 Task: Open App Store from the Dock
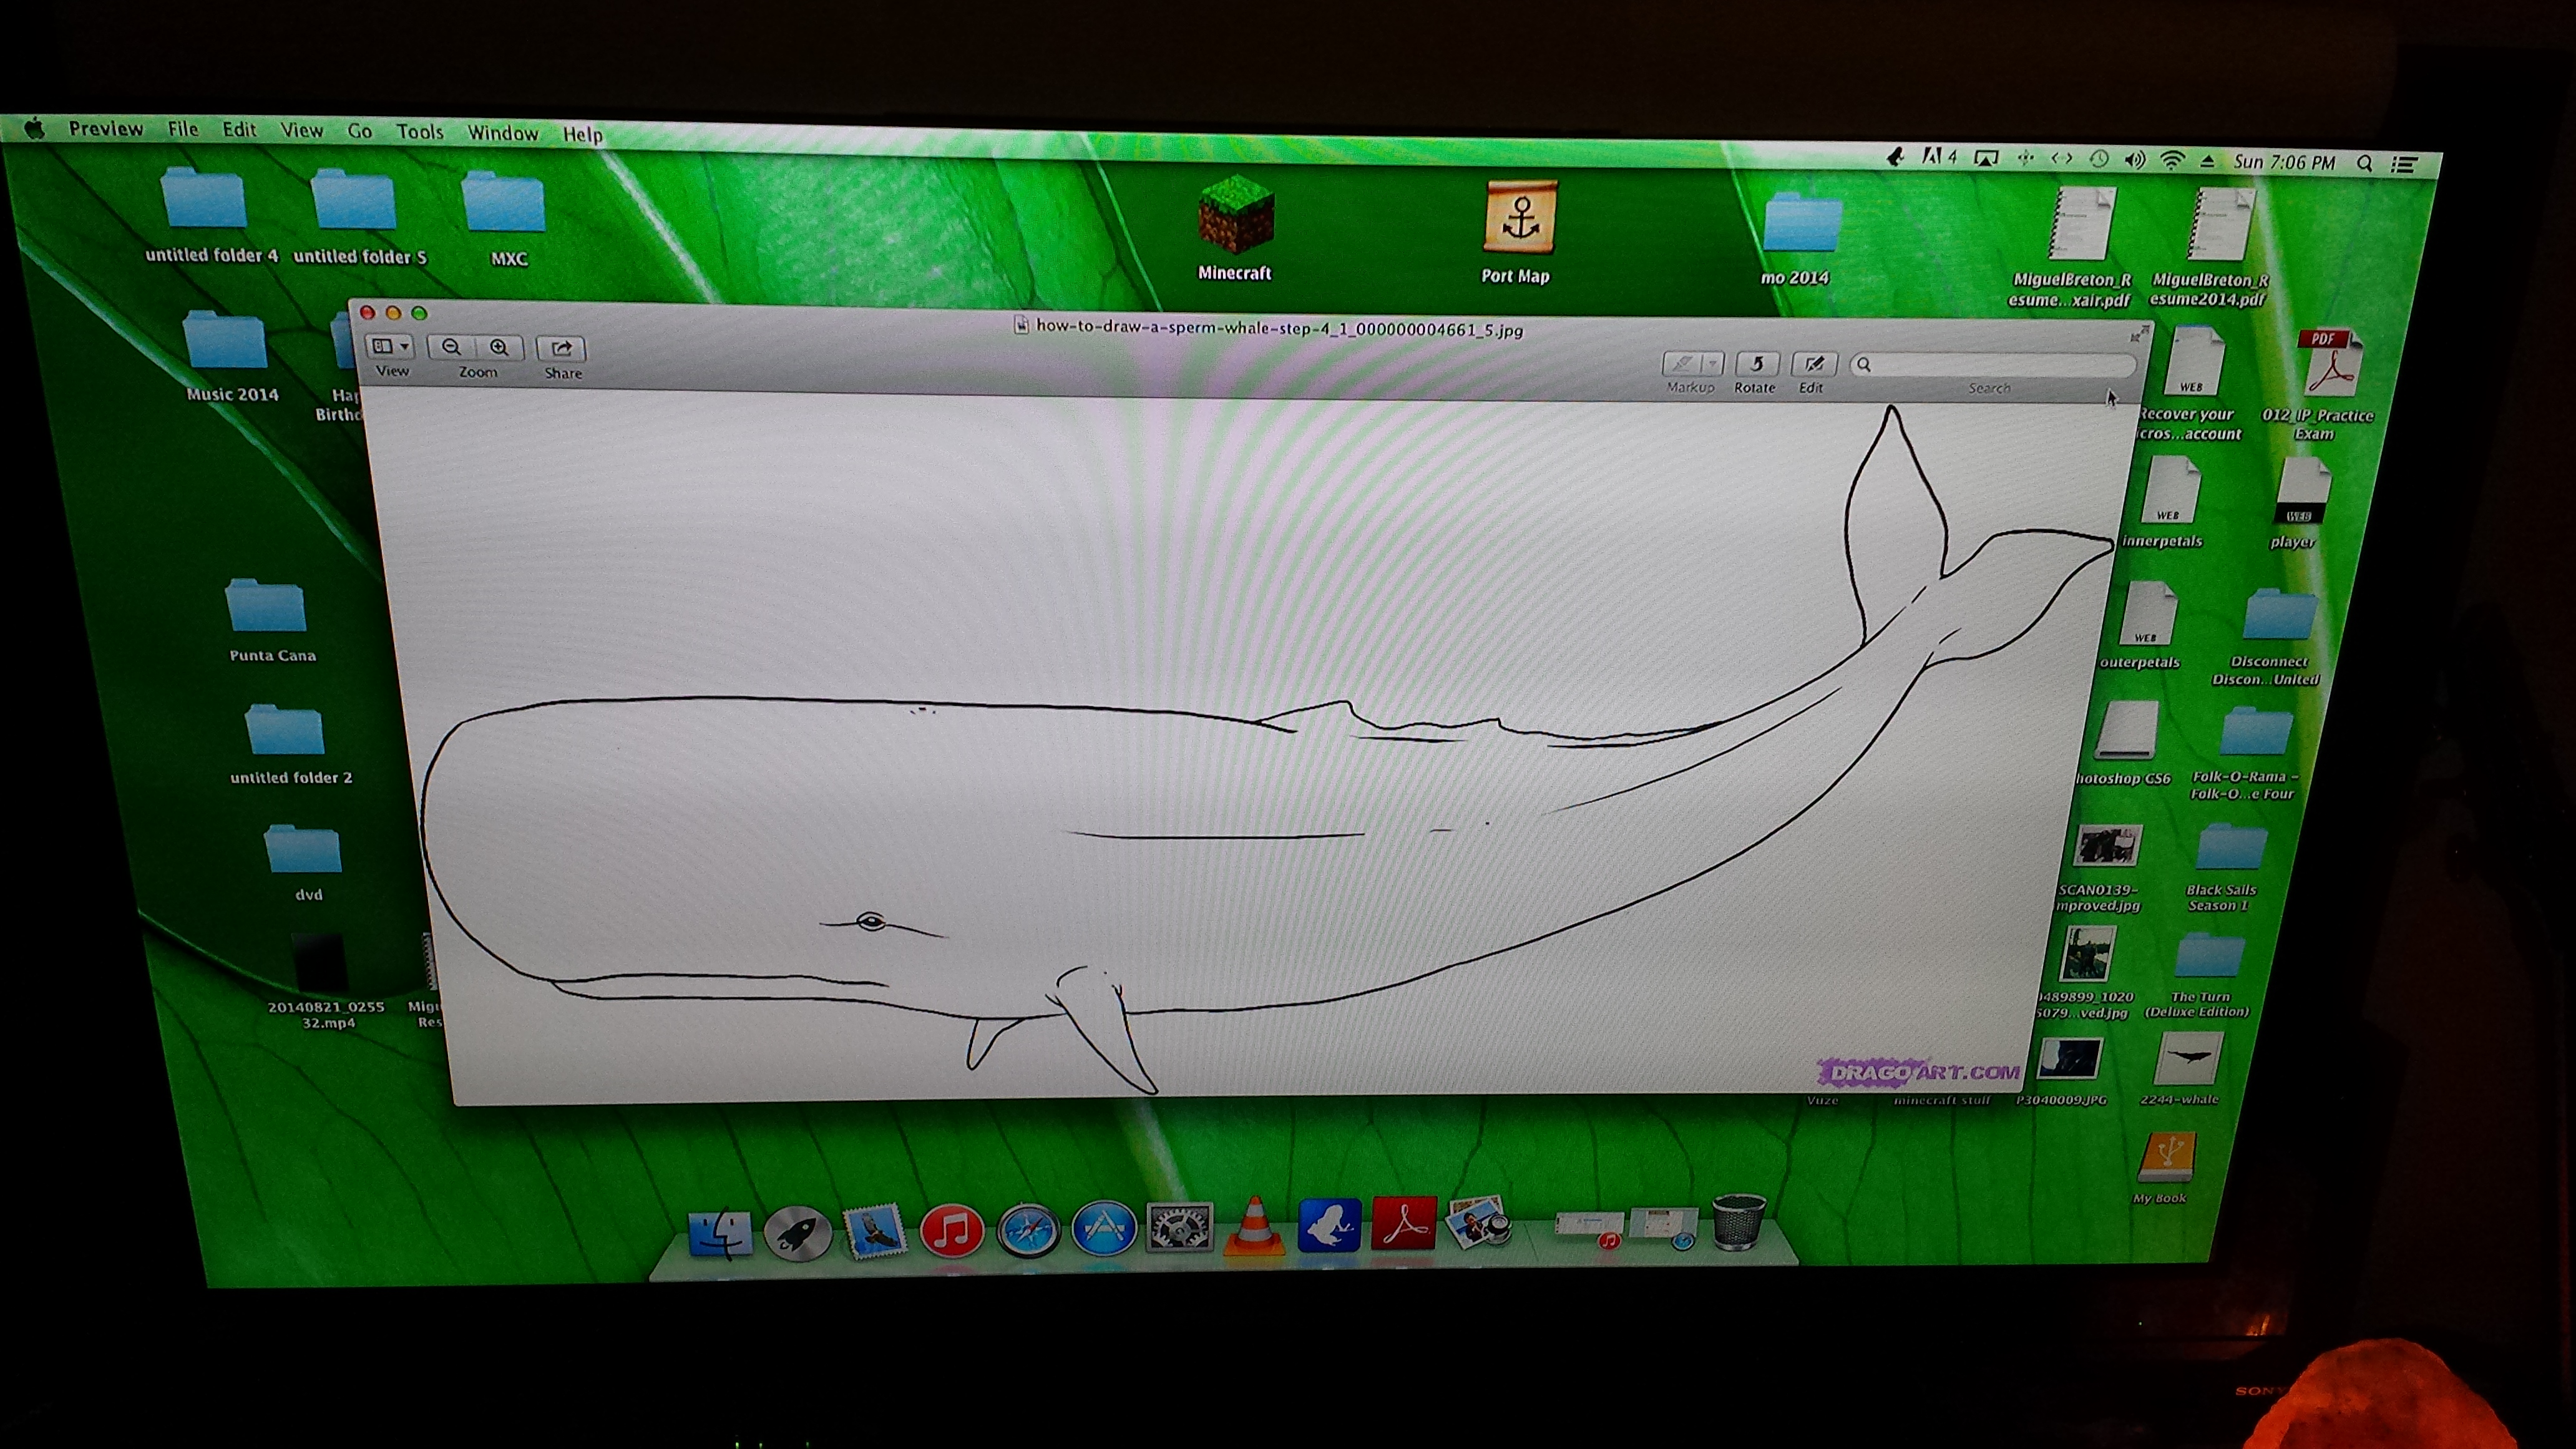[1104, 1228]
